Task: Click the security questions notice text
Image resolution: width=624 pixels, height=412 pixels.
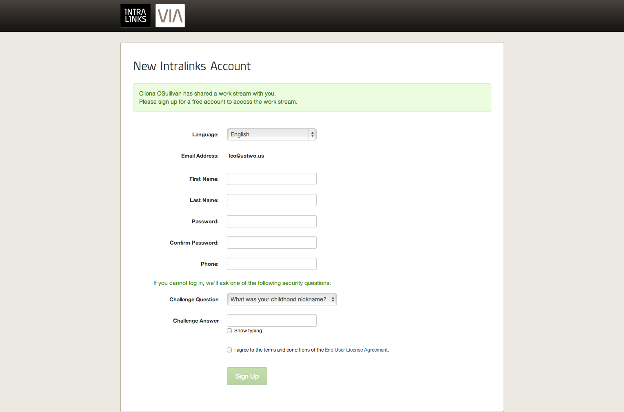Action: click(242, 283)
